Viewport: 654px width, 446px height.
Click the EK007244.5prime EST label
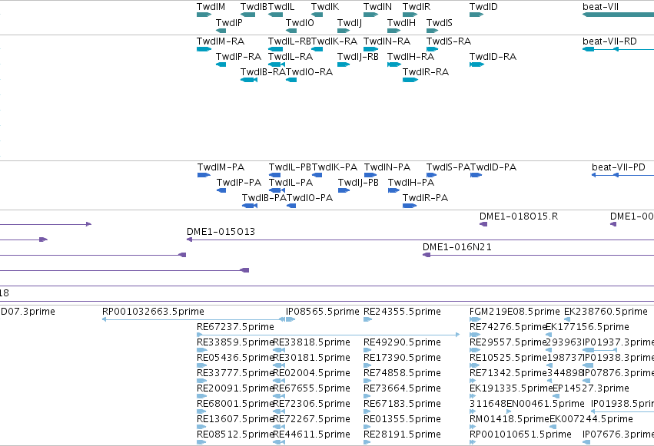tap(591, 419)
